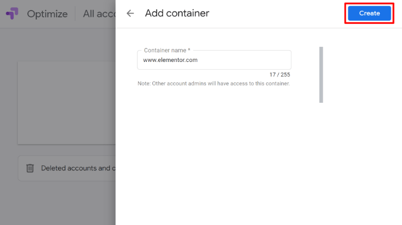Select the blank account card behind the panel
This screenshot has height=225, width=402.
pos(67,103)
